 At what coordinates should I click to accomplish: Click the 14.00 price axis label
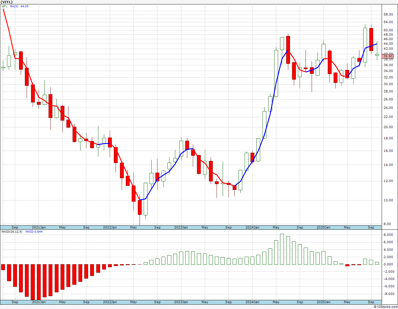pos(388,165)
